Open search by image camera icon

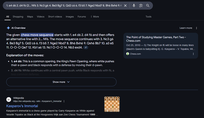[x=141, y=6]
